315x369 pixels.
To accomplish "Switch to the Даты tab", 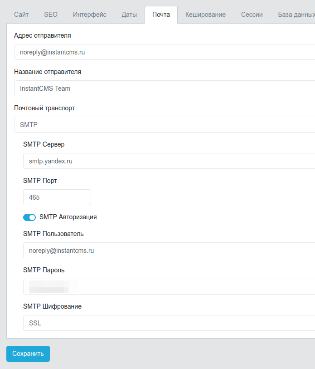I will (x=129, y=14).
